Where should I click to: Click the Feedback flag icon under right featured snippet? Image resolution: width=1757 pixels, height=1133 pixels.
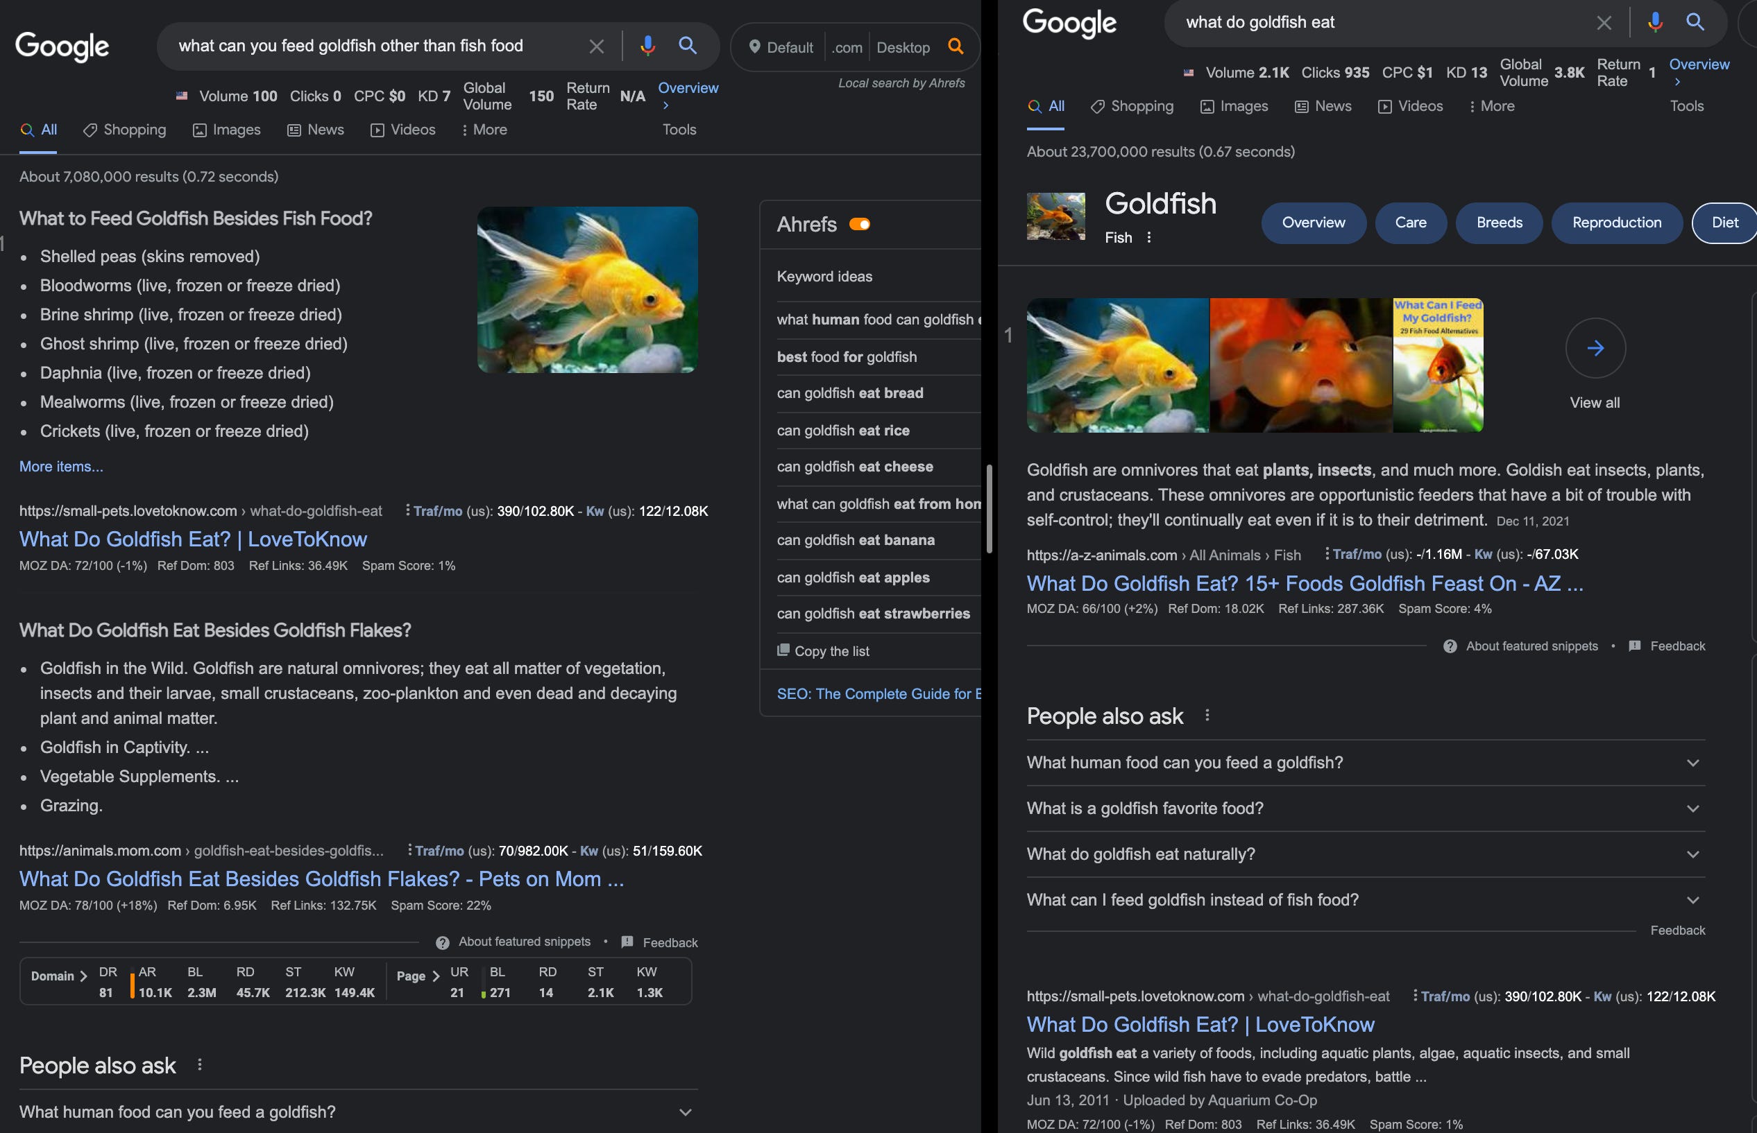[1635, 646]
